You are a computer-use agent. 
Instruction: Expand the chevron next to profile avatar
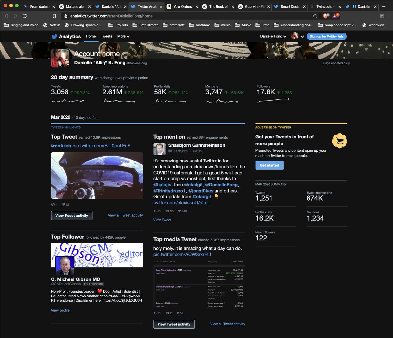pyautogui.click(x=302, y=37)
